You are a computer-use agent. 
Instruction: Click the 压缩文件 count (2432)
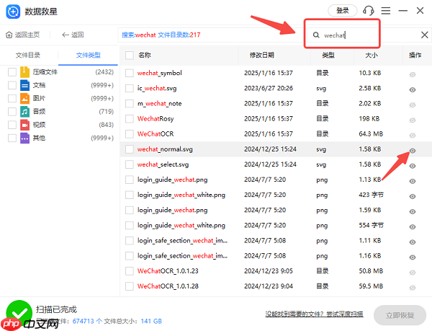click(104, 72)
